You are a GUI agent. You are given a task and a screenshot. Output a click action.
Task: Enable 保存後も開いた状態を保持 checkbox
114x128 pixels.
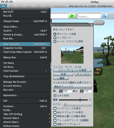coord(55,116)
